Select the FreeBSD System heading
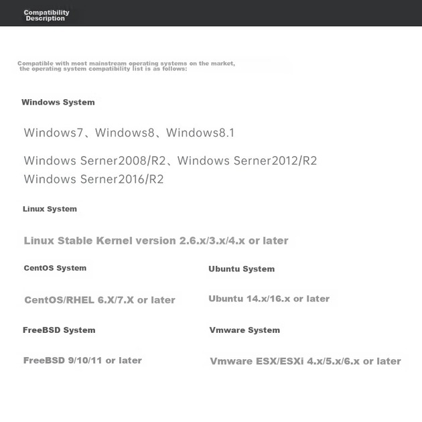This screenshot has height=422, width=422. (x=59, y=330)
